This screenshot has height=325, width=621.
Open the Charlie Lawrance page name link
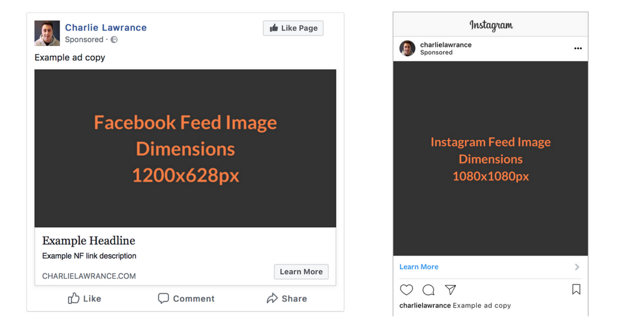pos(106,27)
